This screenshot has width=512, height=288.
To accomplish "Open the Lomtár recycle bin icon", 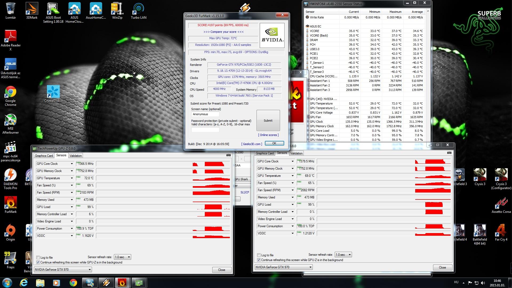I will click(x=11, y=11).
